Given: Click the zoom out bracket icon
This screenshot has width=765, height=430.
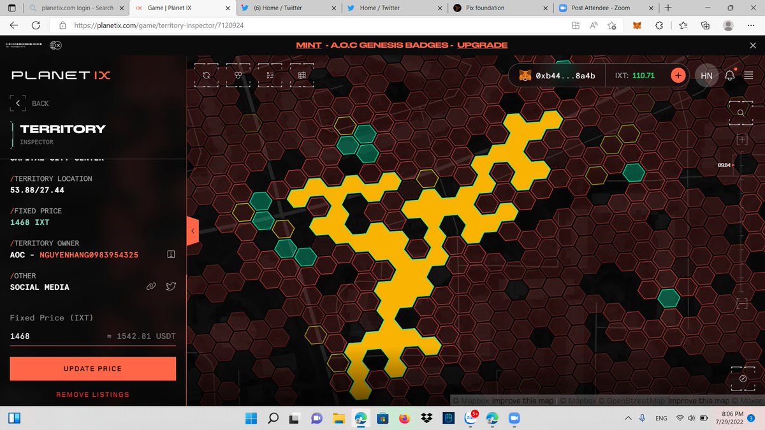Looking at the screenshot, I should (x=742, y=305).
